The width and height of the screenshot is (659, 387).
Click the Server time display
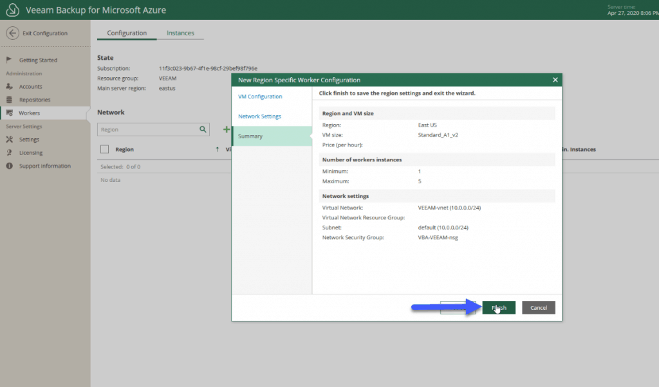(633, 10)
